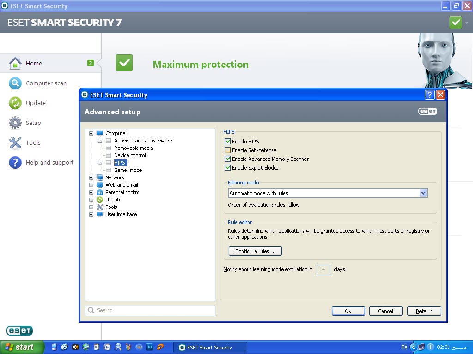This screenshot has height=354, width=473.
Task: Select the Computer node icon in setup tree
Action: click(x=100, y=133)
